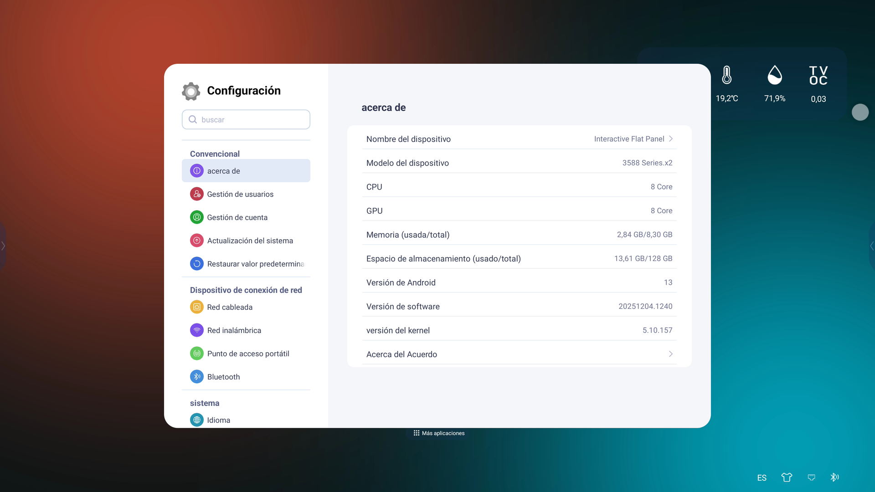This screenshot has width=875, height=492.
Task: Open the left edge sidebar arrow
Action: (3, 246)
